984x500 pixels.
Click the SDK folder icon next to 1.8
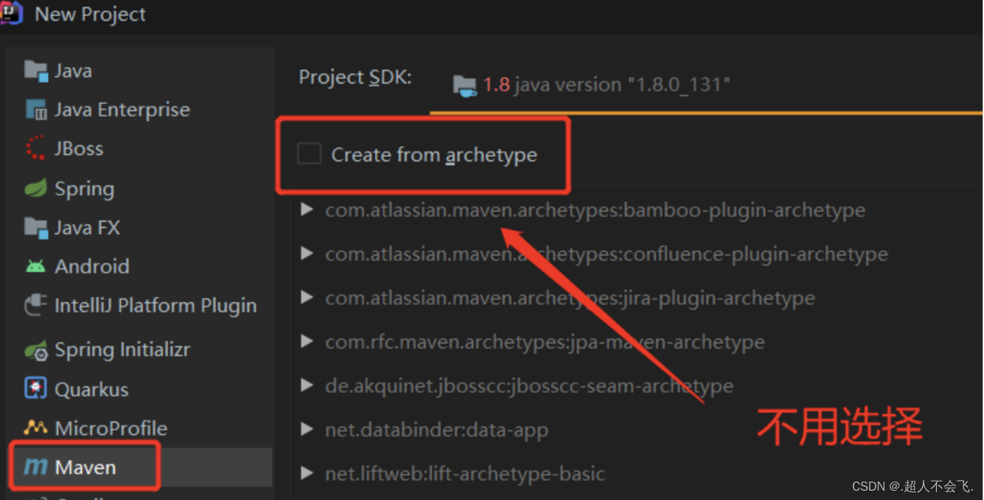(x=465, y=86)
